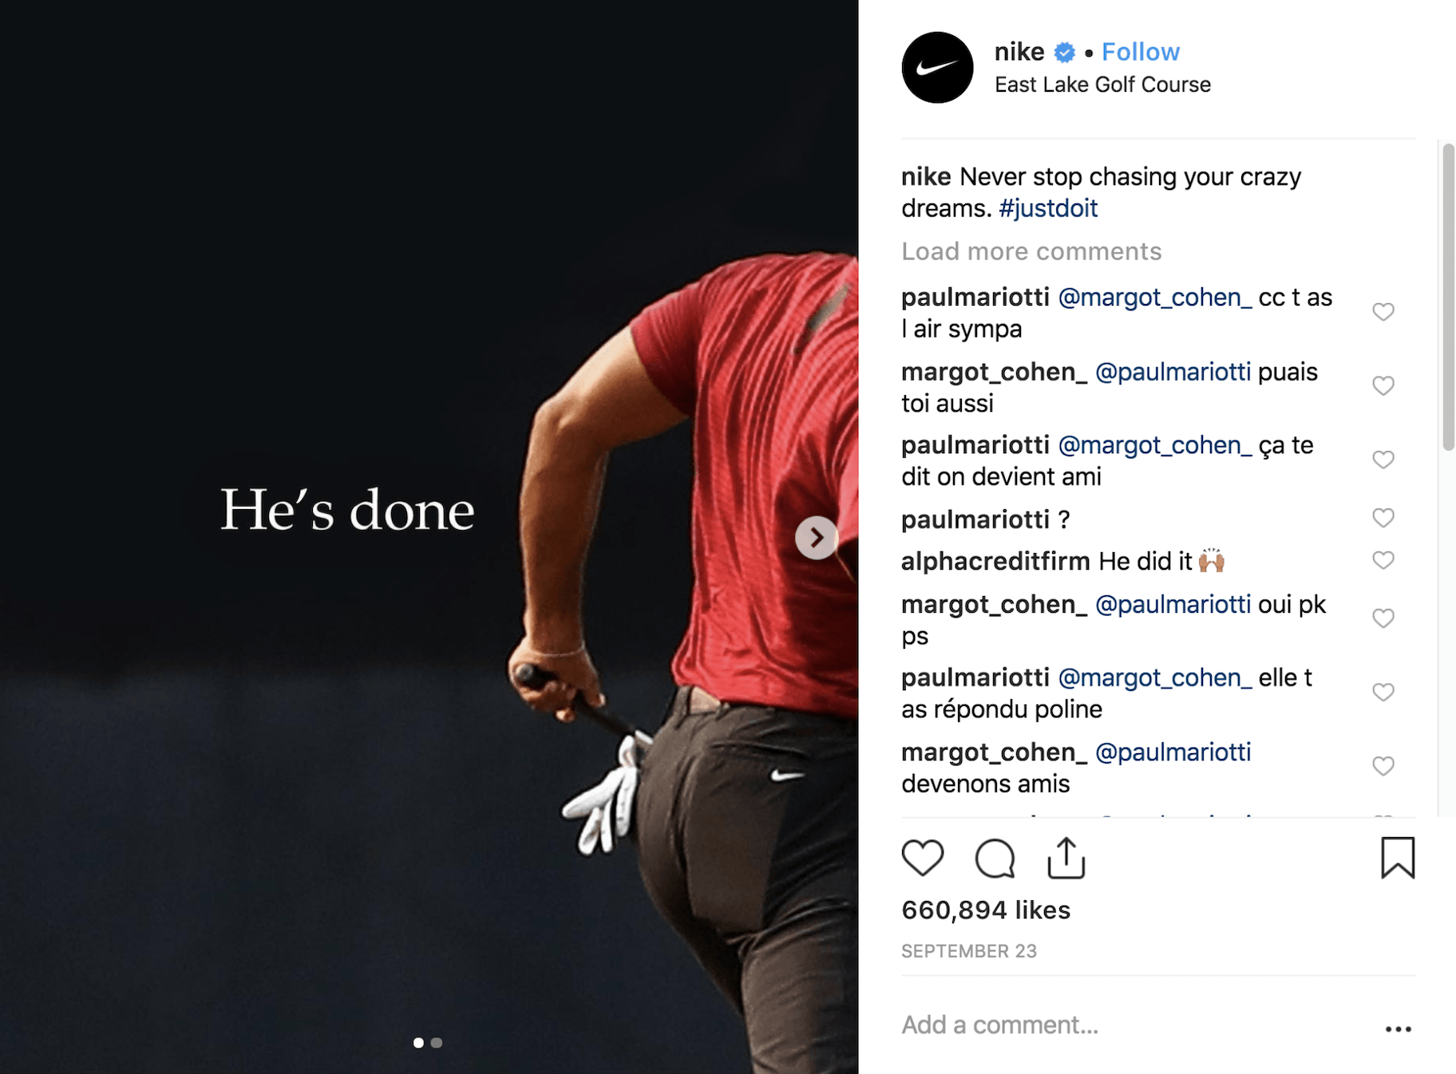This screenshot has height=1074, width=1456.
Task: Expand Load more comments
Action: point(1031,251)
